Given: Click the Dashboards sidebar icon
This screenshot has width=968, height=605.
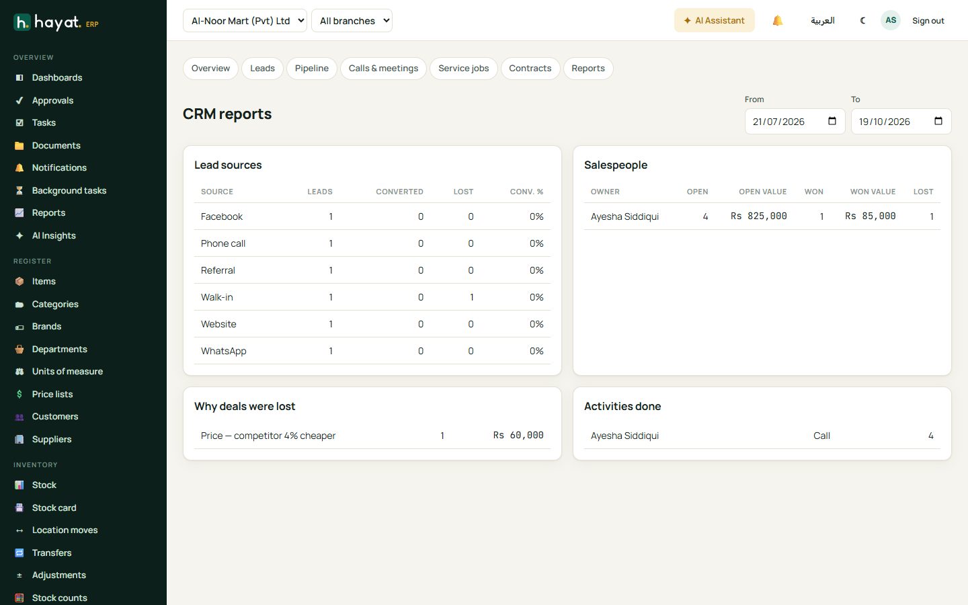Looking at the screenshot, I should point(19,78).
